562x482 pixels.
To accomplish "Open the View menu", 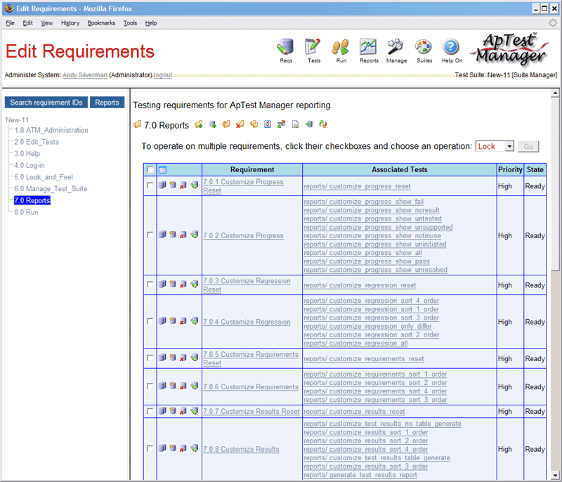I will [46, 23].
